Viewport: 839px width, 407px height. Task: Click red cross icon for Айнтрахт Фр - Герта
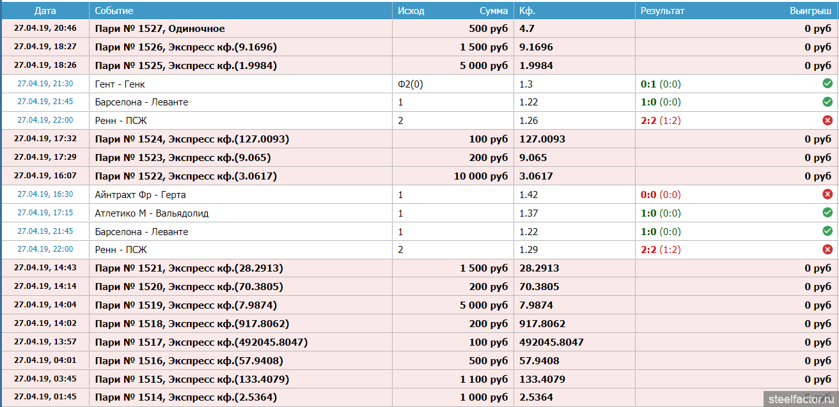pyautogui.click(x=827, y=194)
